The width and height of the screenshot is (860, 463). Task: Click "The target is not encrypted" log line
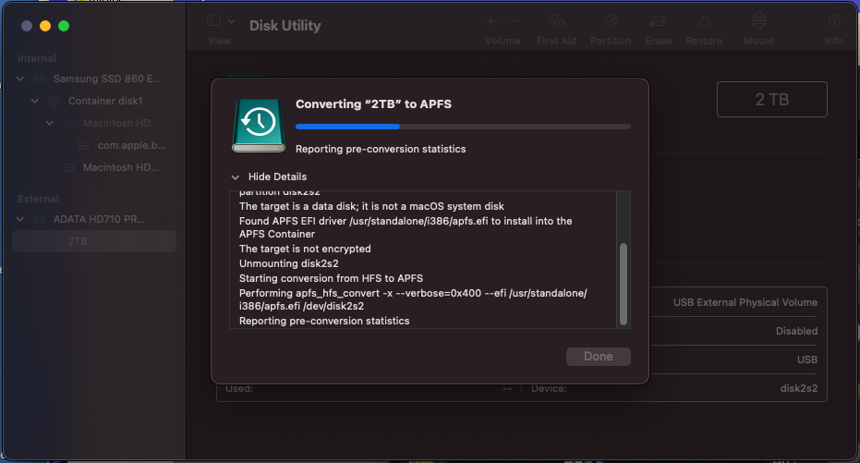coord(305,249)
